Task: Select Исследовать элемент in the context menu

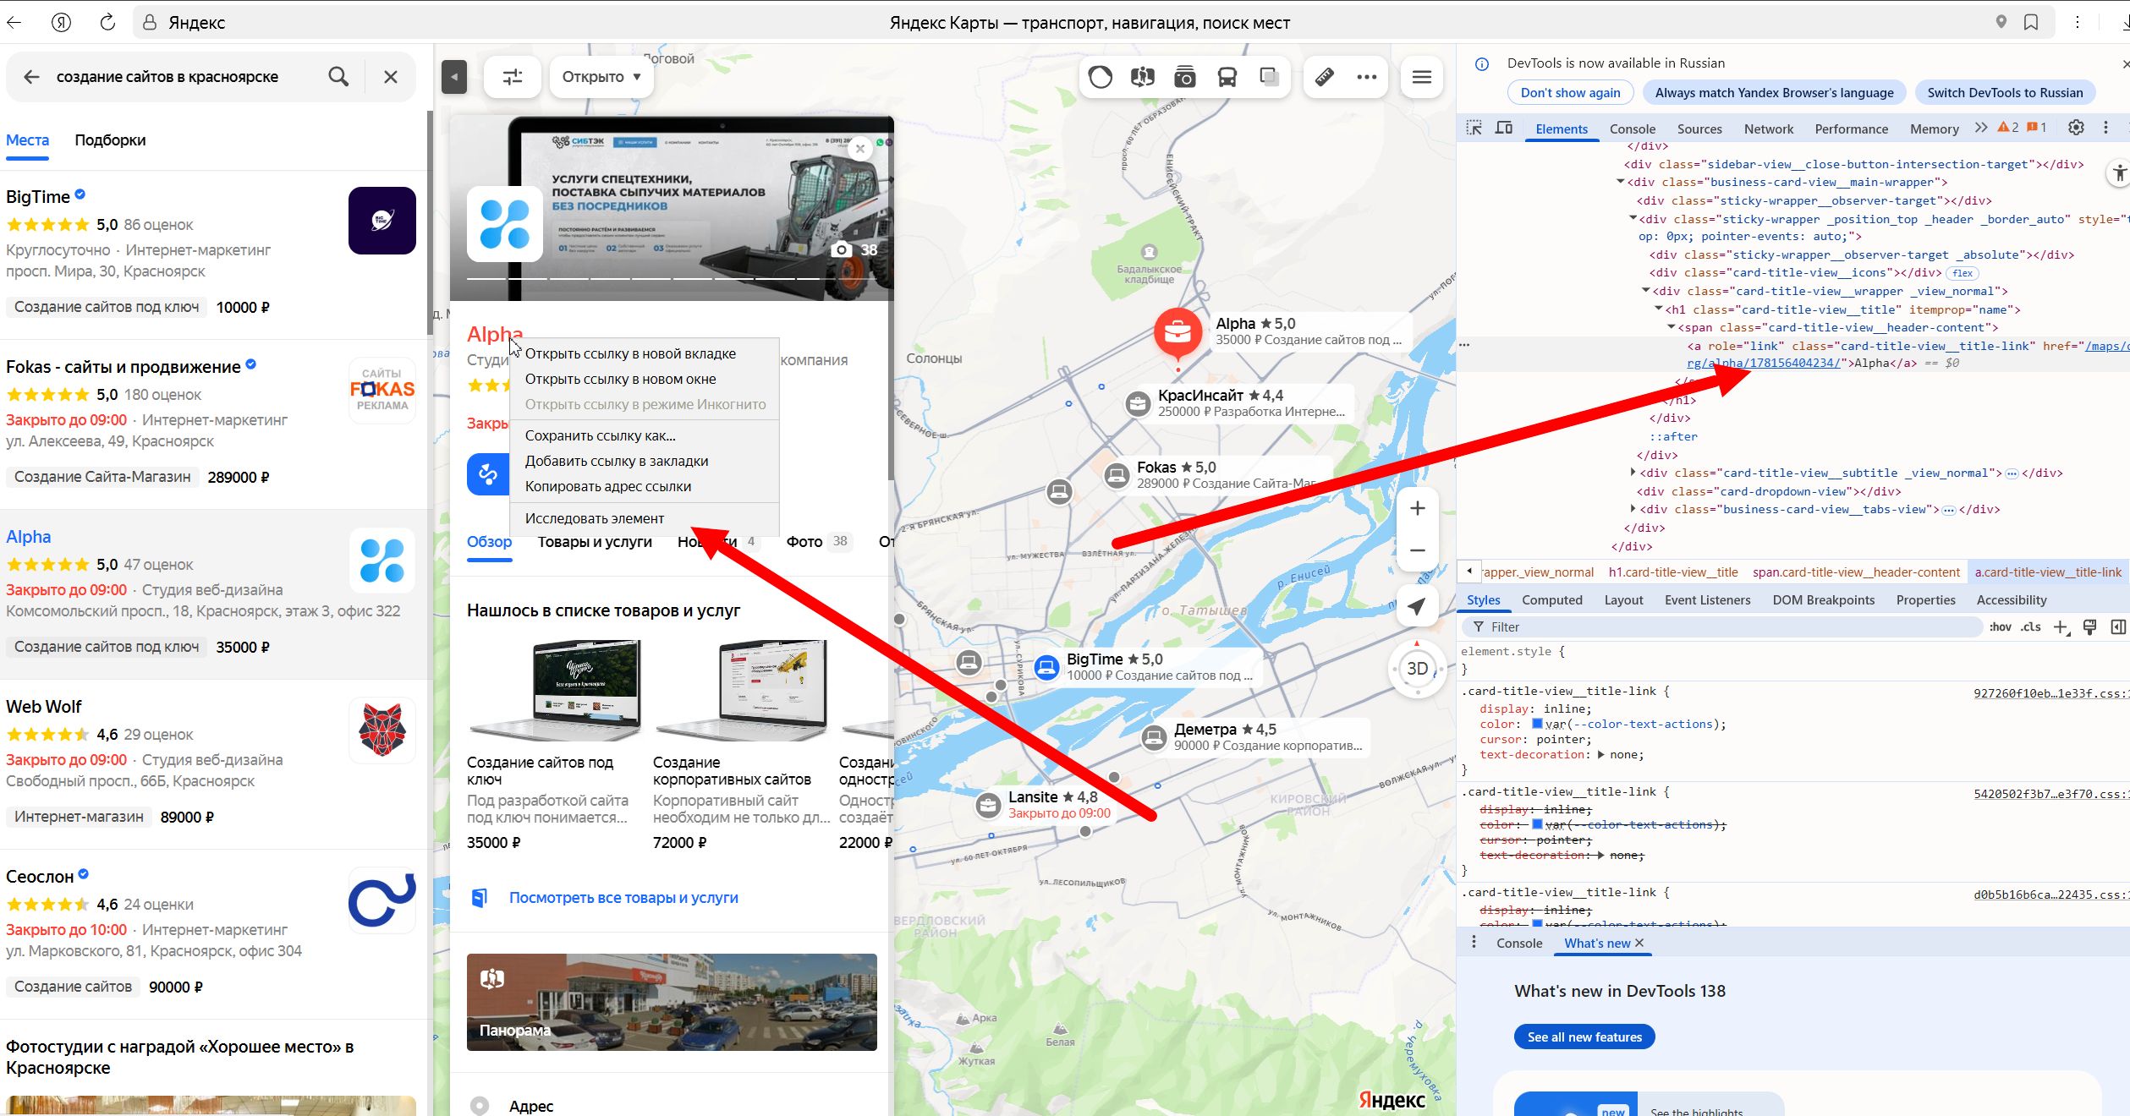Action: 595,518
